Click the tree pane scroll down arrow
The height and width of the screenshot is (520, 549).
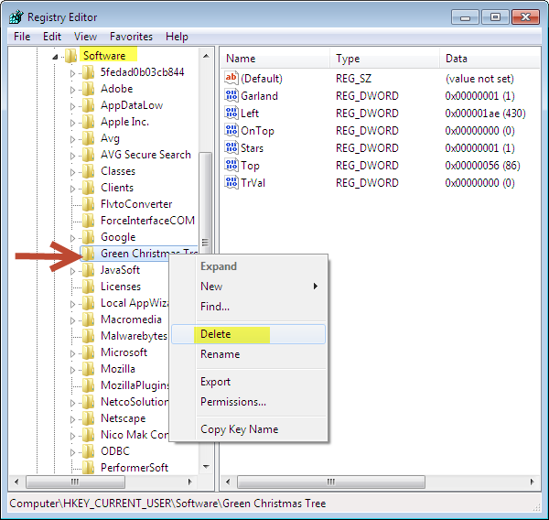point(206,466)
